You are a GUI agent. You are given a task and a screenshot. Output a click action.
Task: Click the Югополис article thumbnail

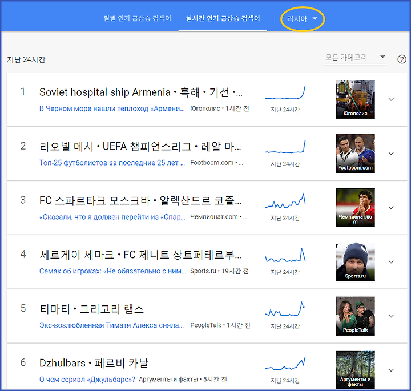point(355,99)
